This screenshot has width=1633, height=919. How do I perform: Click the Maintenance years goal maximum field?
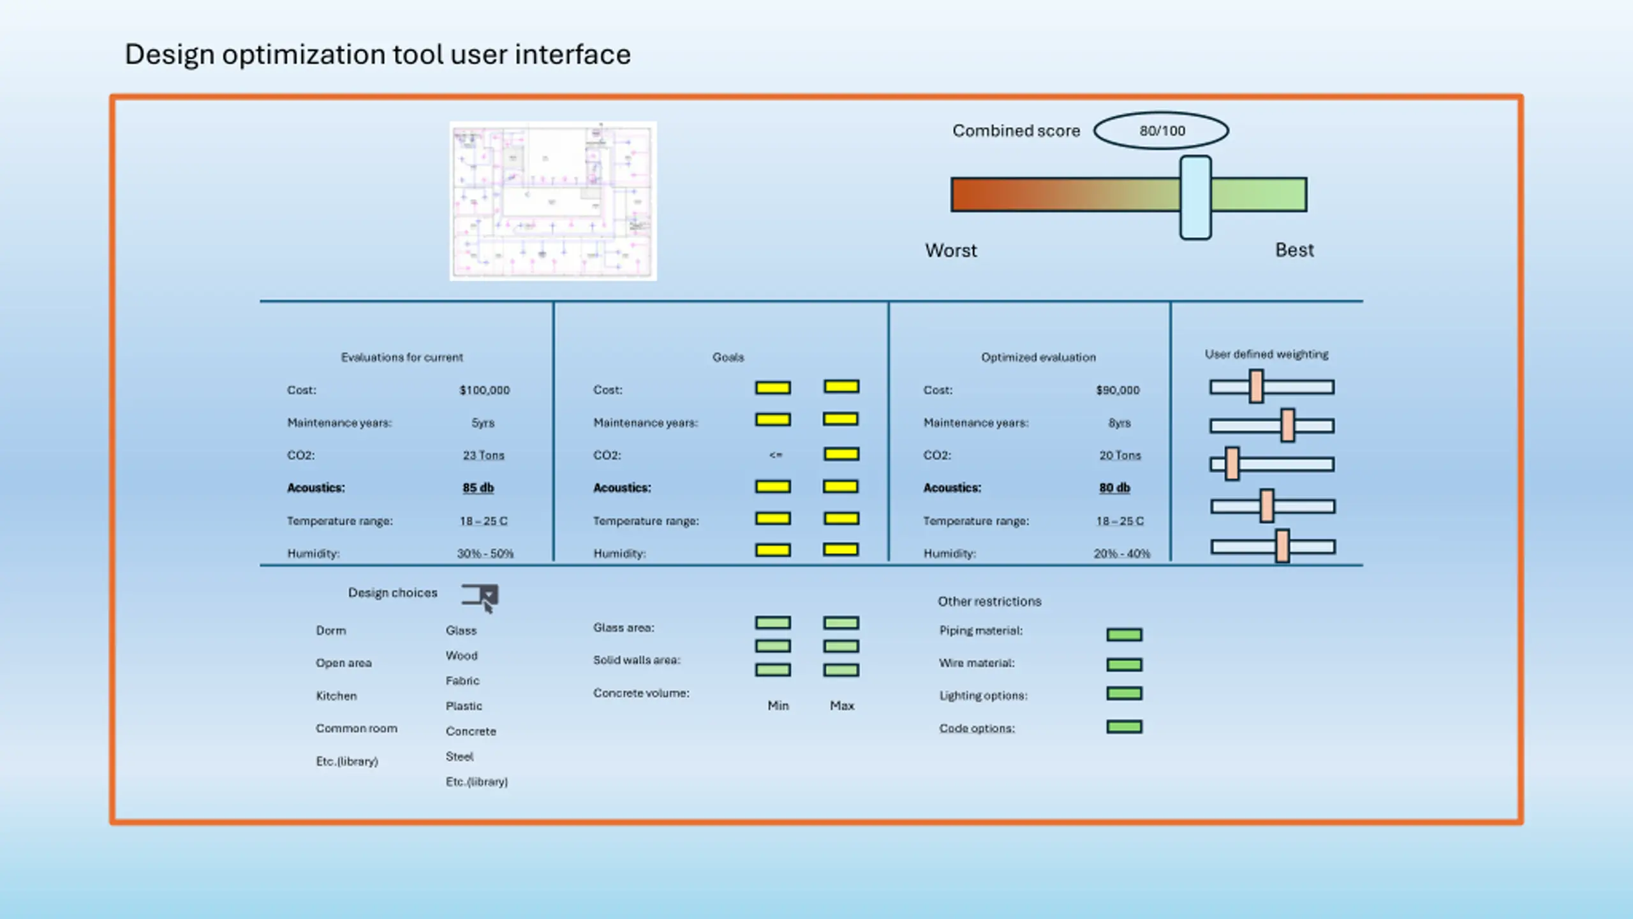pos(841,419)
